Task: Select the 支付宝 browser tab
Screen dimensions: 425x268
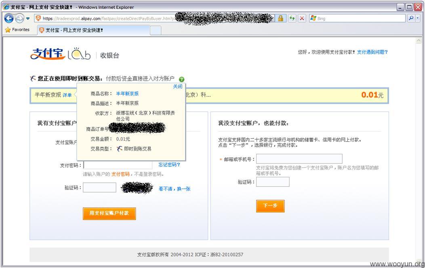Action: point(93,30)
